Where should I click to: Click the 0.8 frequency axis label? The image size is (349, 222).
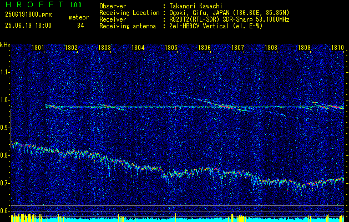tap(4, 155)
